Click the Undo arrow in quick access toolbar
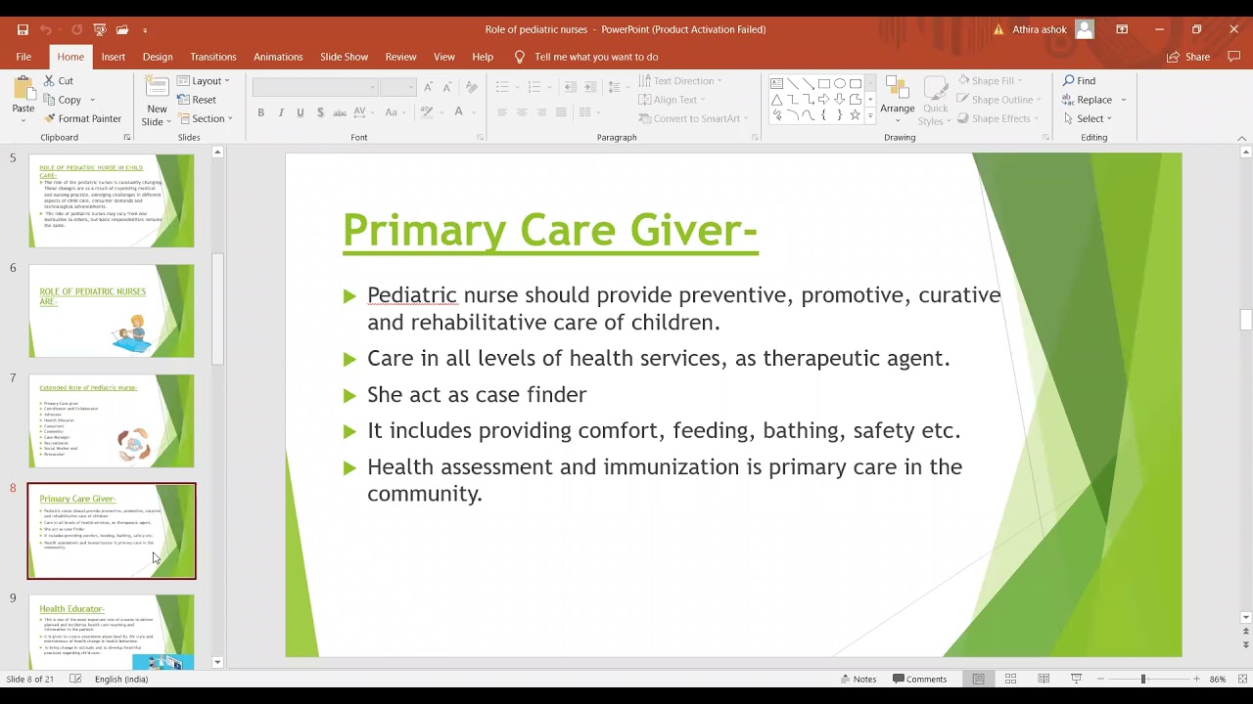This screenshot has height=704, width=1253. [x=45, y=29]
